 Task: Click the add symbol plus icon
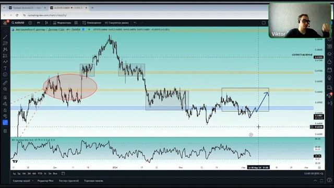(x=30, y=22)
